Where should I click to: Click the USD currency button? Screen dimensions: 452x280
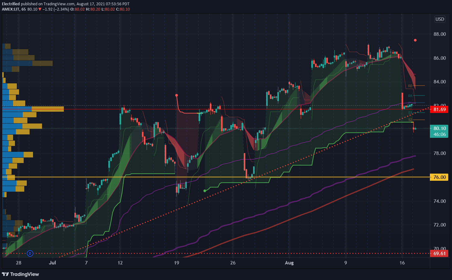click(x=440, y=19)
